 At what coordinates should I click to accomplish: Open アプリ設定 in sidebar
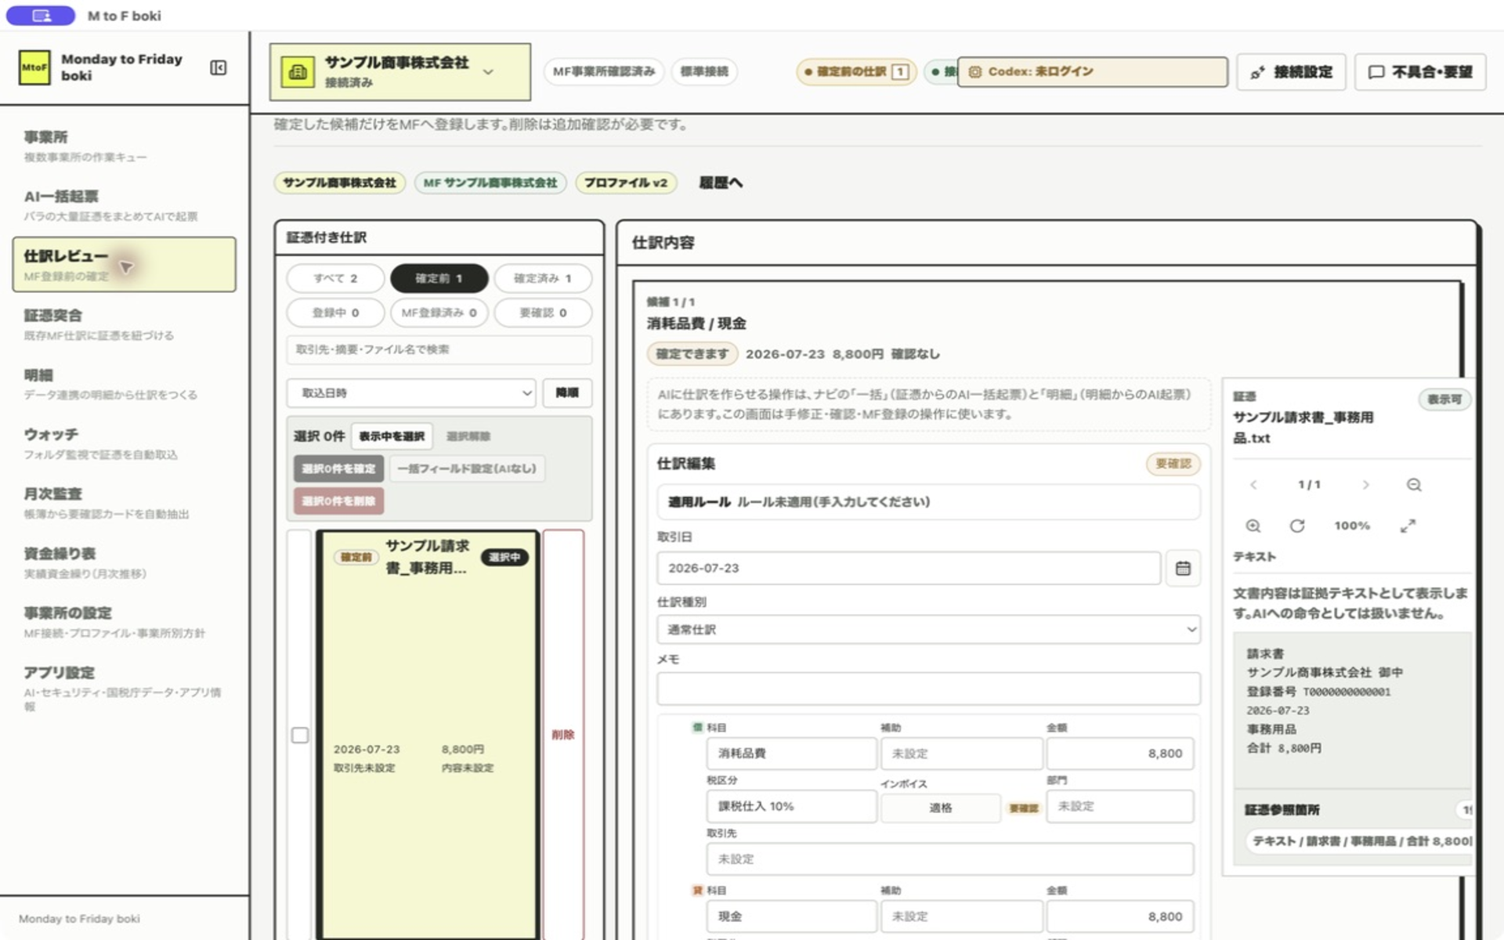click(x=124, y=688)
